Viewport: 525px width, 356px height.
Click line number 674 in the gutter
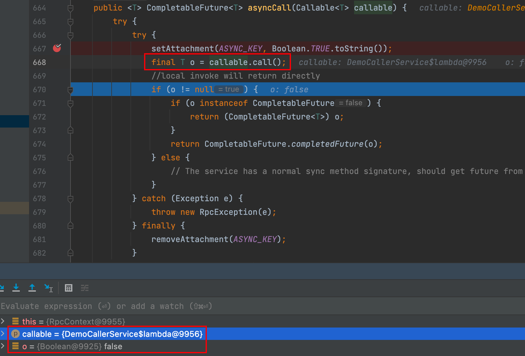point(40,144)
